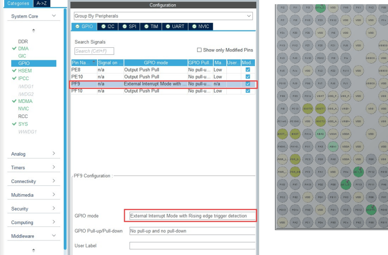
Task: Click the User Label text field
Action: coord(192,246)
